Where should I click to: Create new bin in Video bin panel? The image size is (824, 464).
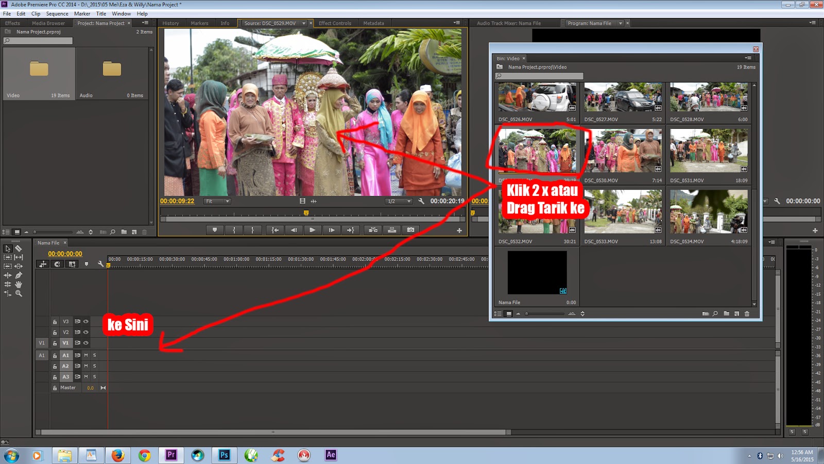click(x=726, y=313)
